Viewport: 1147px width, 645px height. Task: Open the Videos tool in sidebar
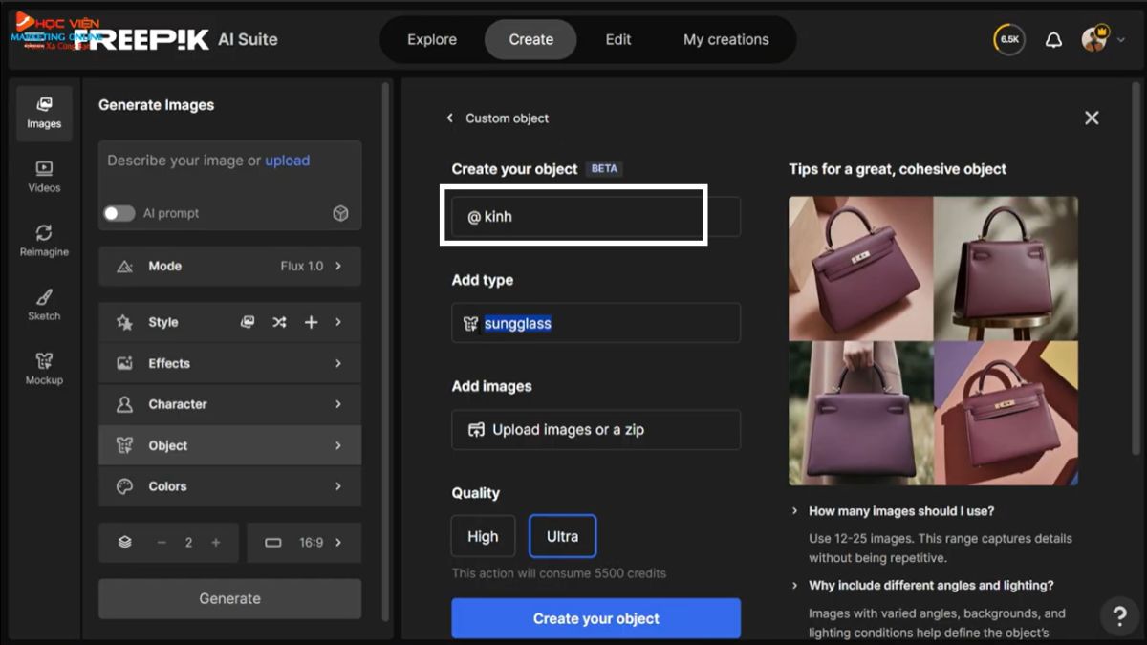(44, 177)
